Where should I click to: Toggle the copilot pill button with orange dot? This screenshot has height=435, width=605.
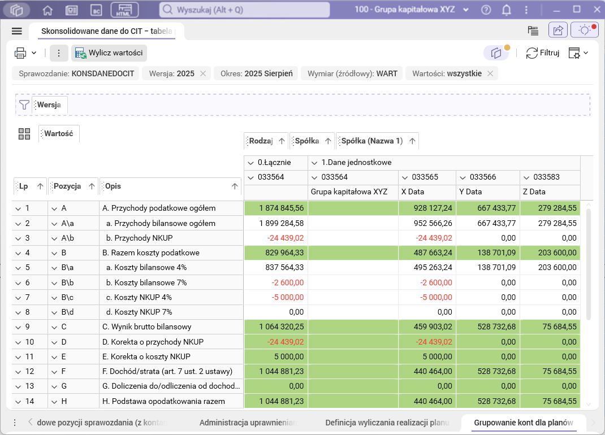[497, 53]
